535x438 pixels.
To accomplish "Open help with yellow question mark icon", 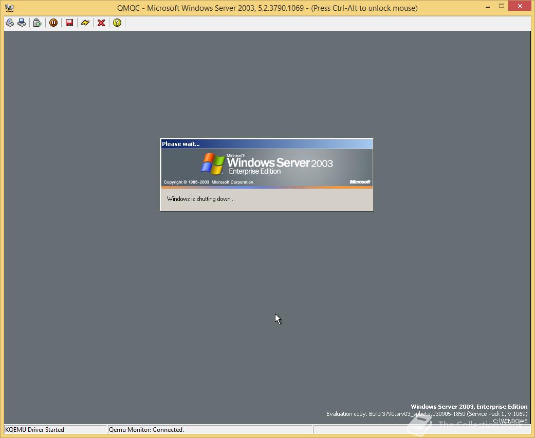I will click(117, 23).
